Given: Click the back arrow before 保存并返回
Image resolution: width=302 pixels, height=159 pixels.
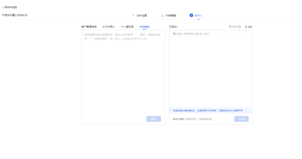Looking at the screenshot, I should pos(3,7).
